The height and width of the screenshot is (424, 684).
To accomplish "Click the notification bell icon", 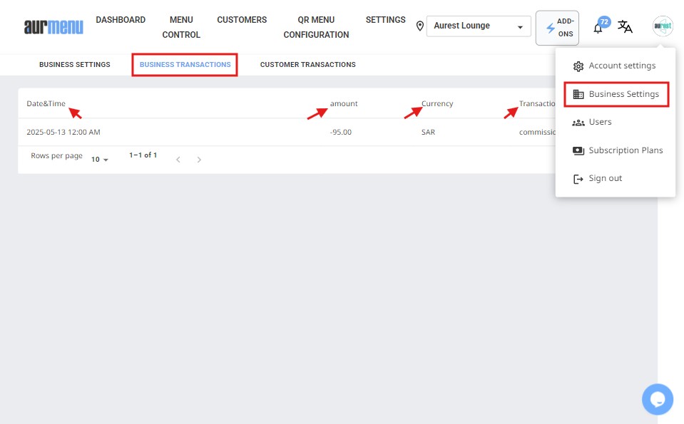I will click(598, 28).
